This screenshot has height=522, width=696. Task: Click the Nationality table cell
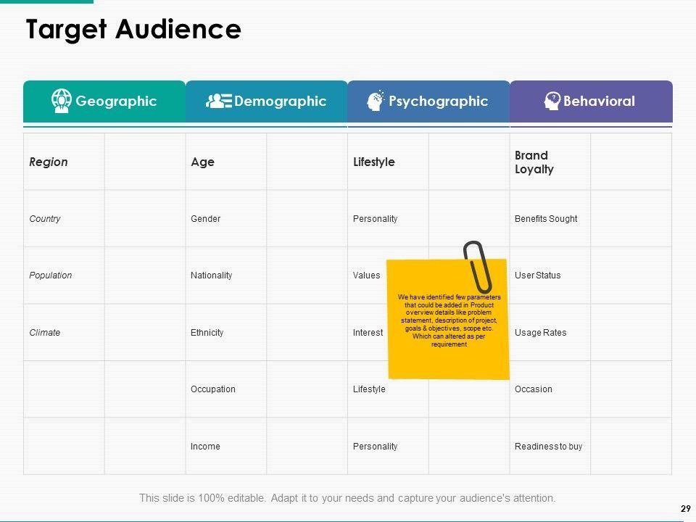212,275
